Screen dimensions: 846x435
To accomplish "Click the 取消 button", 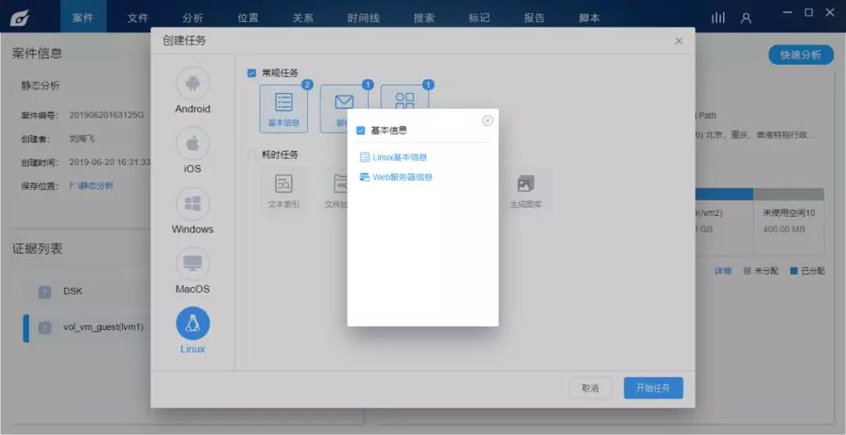I will (591, 388).
